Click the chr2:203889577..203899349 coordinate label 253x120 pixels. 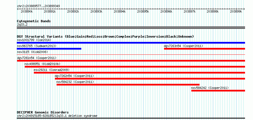point(38,6)
